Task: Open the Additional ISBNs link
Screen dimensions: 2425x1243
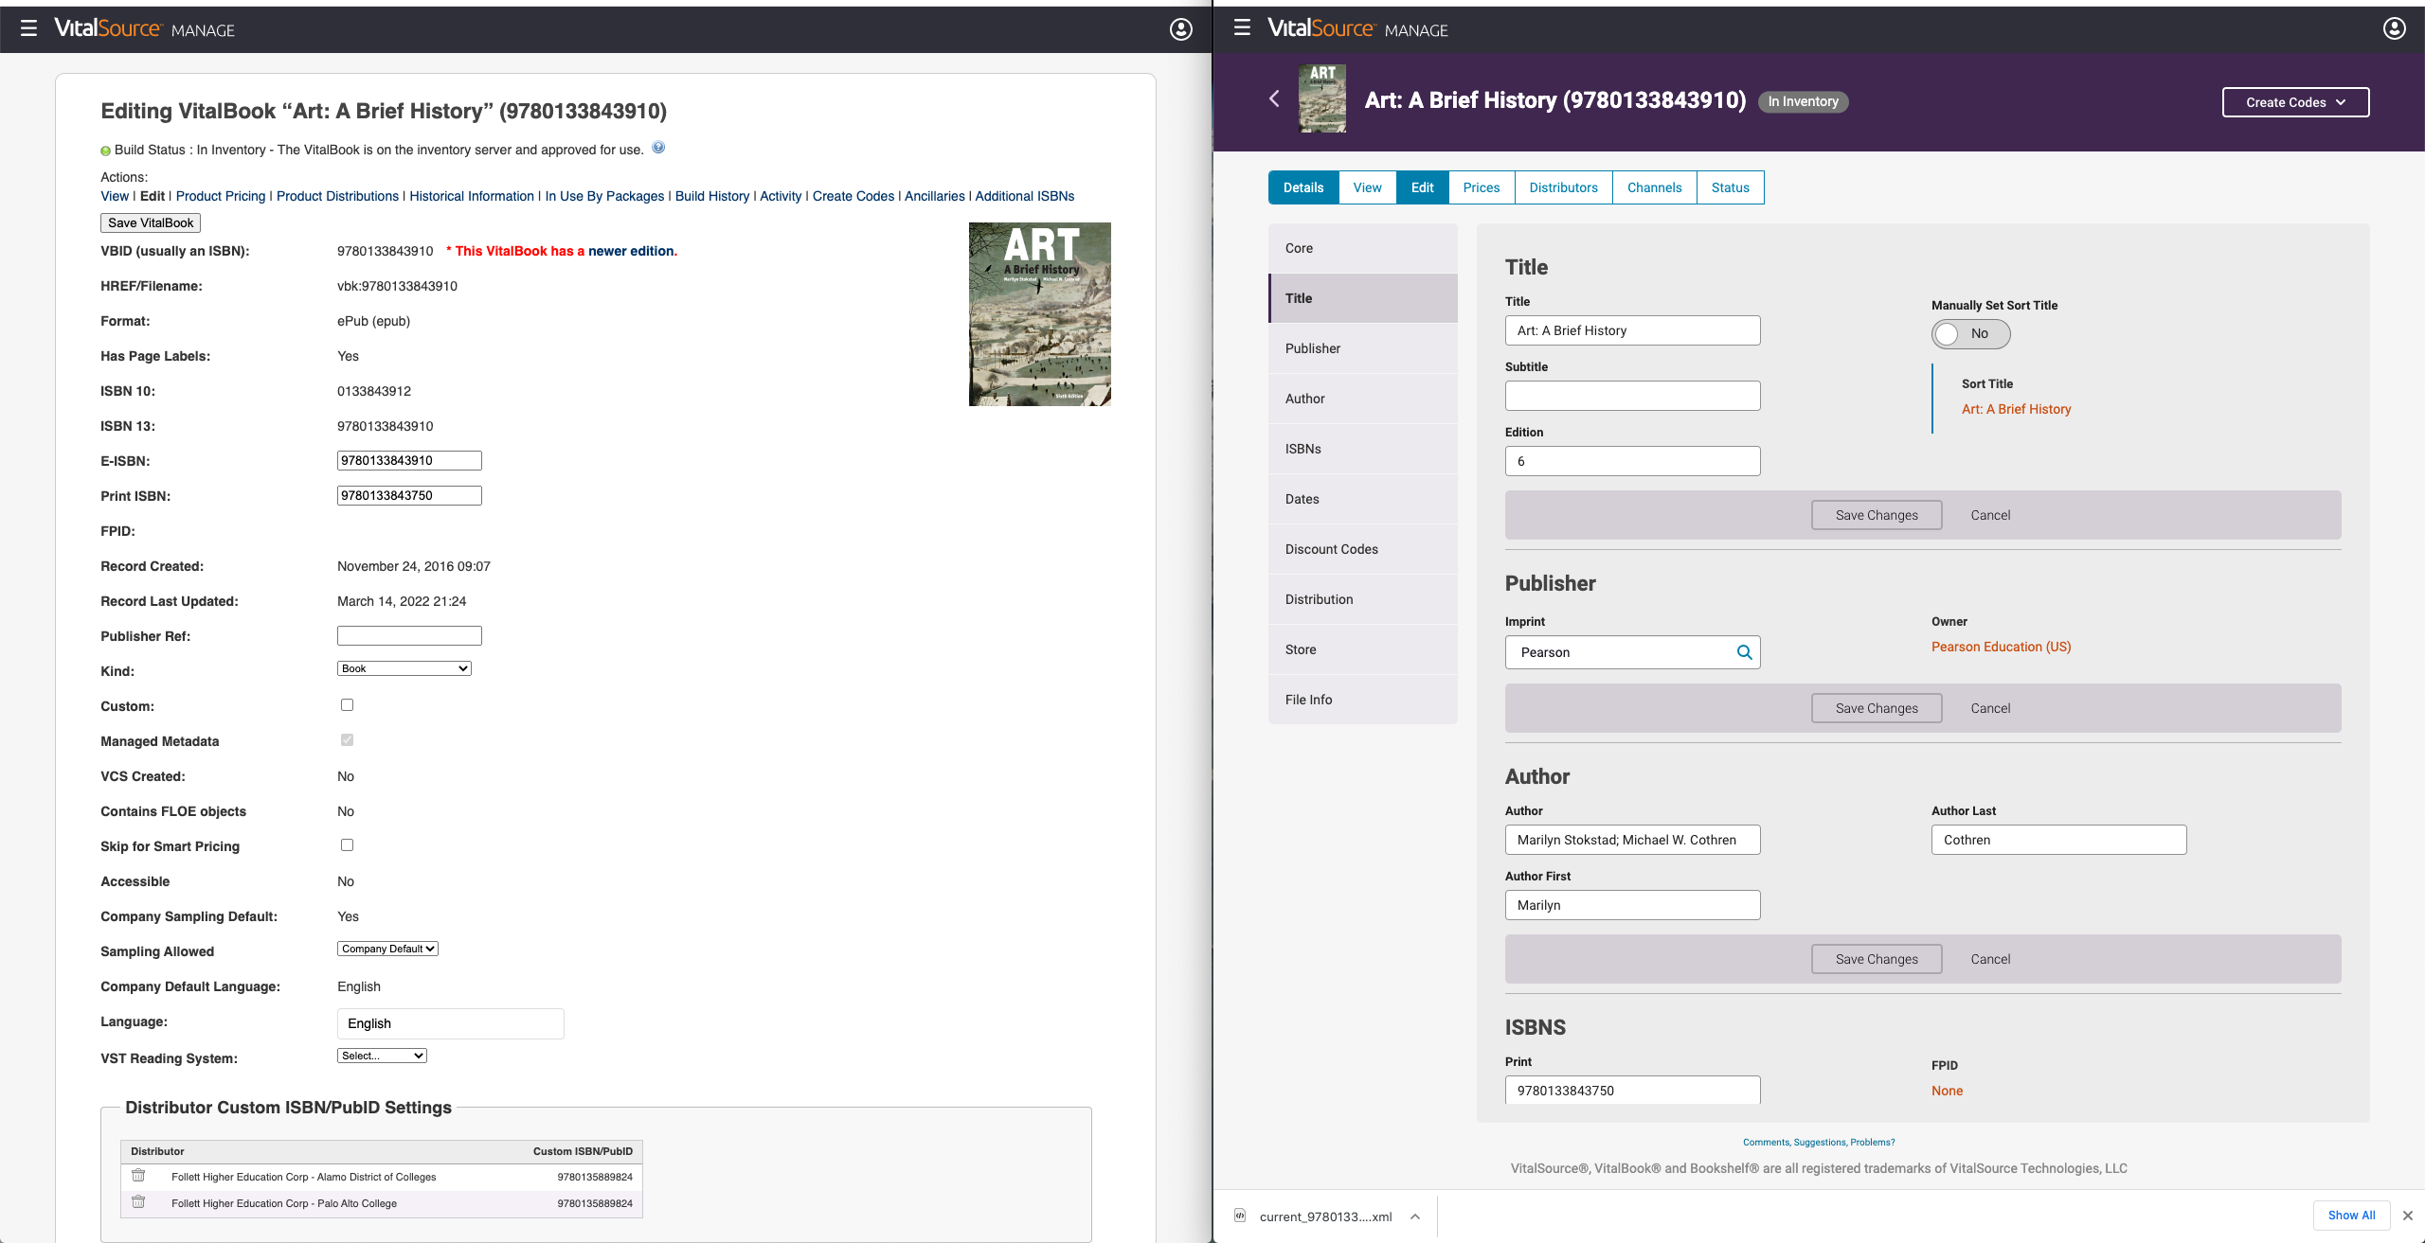Action: click(1025, 196)
